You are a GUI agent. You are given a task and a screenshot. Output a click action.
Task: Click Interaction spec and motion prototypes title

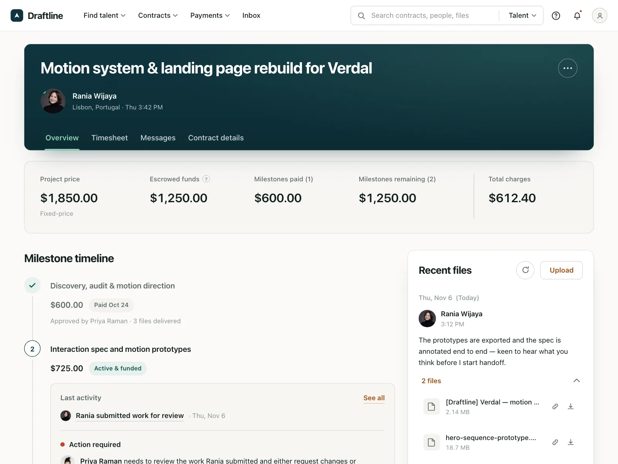pos(121,349)
